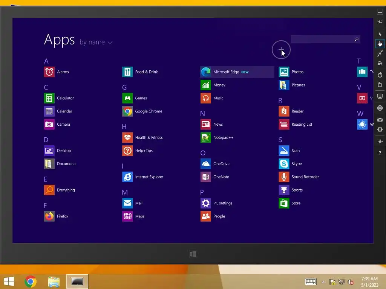Open Health & Fitness app
Viewport: 386px width, 289px height.
[x=142, y=138]
